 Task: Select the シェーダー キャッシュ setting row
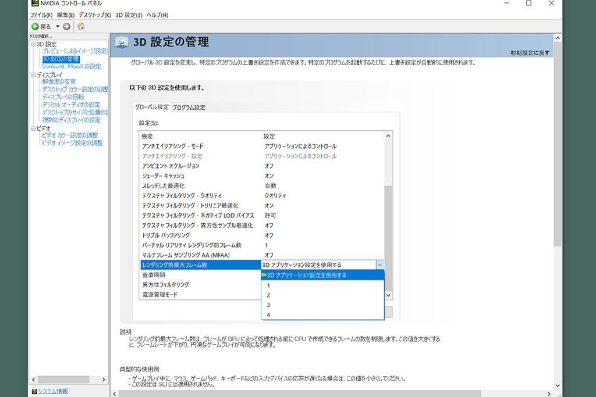coord(262,176)
